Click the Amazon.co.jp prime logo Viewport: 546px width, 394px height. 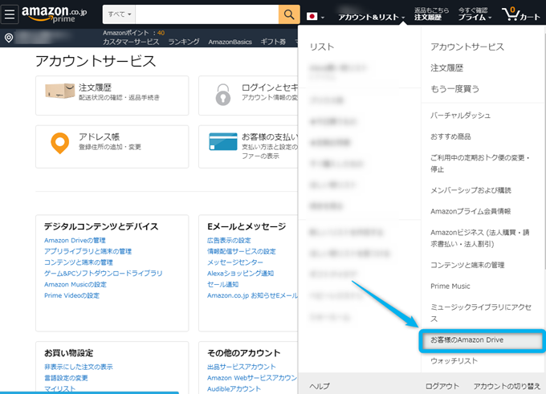[x=55, y=14]
